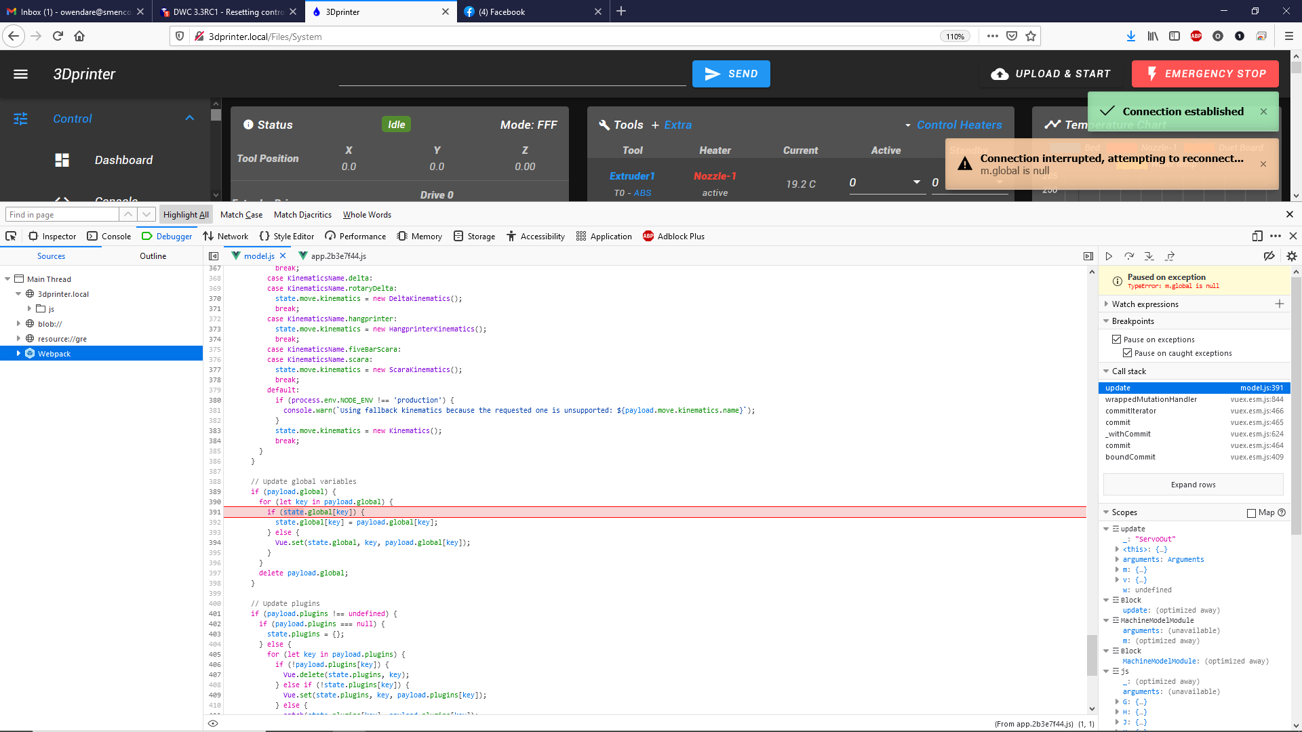Reload the current page
The height and width of the screenshot is (732, 1302).
(58, 37)
